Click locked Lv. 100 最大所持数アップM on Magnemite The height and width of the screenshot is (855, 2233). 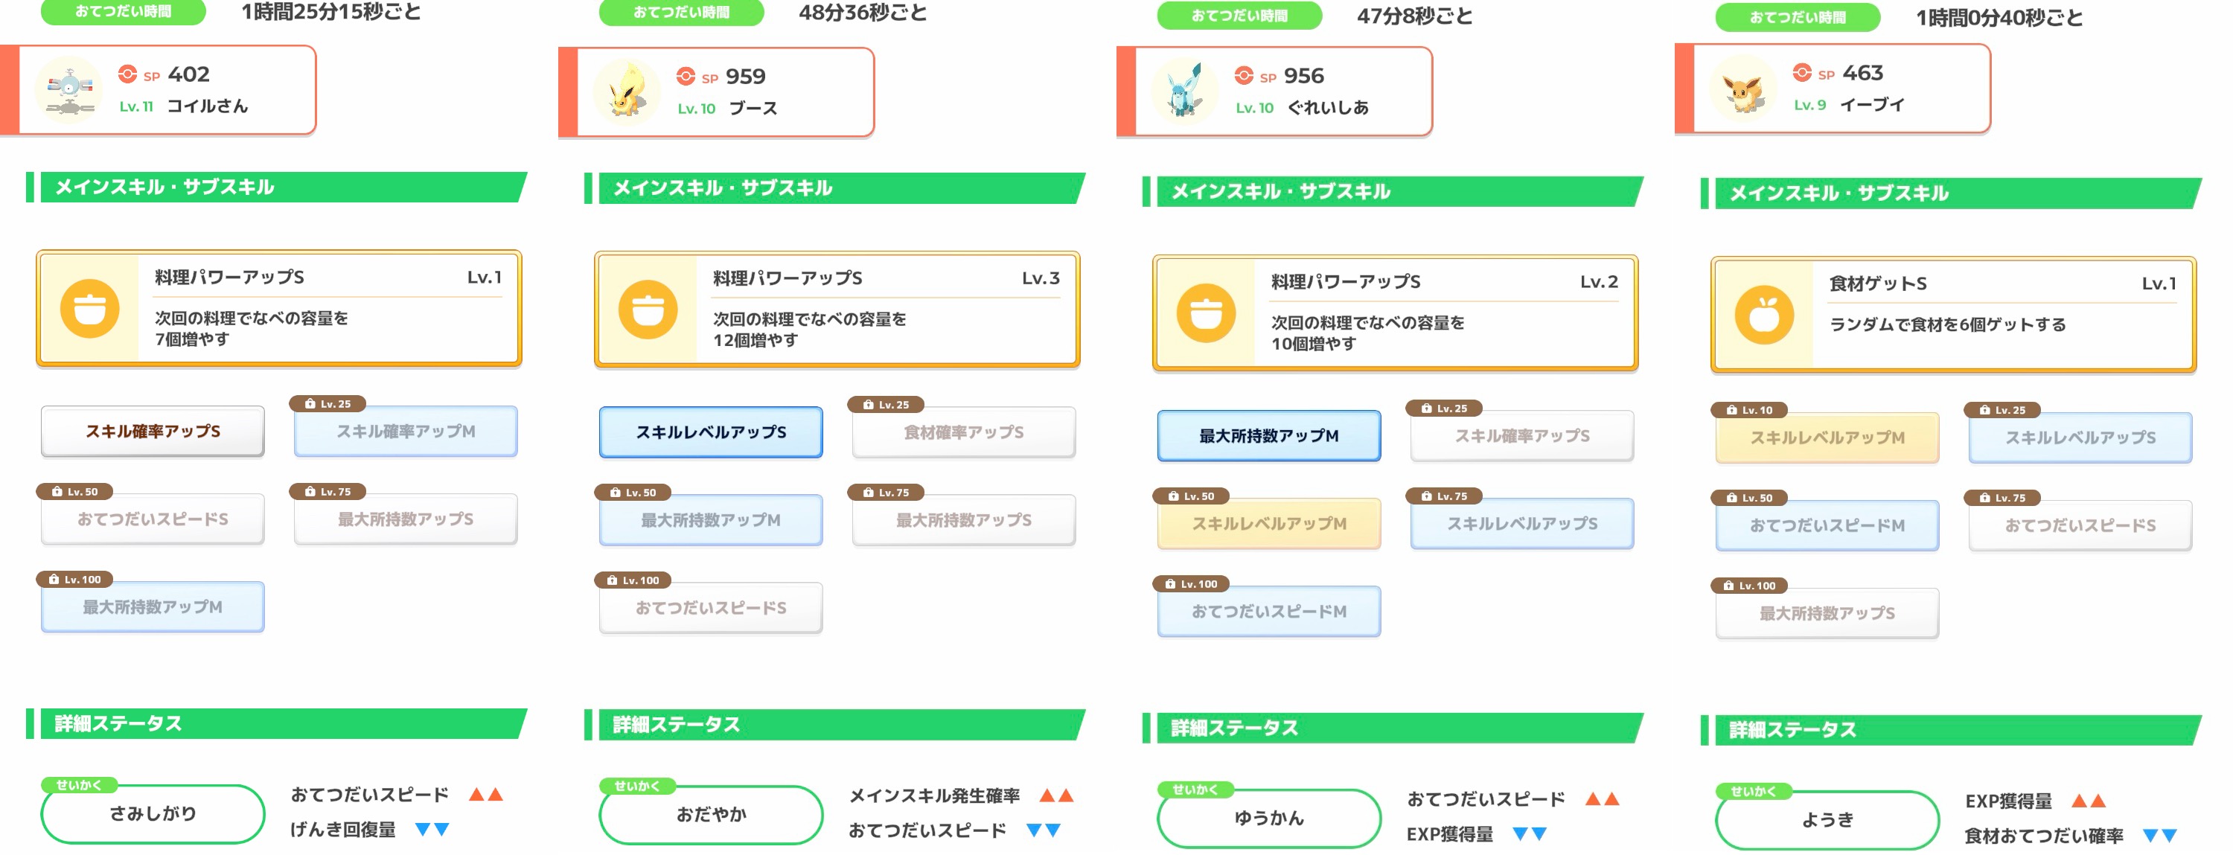pos(153,607)
